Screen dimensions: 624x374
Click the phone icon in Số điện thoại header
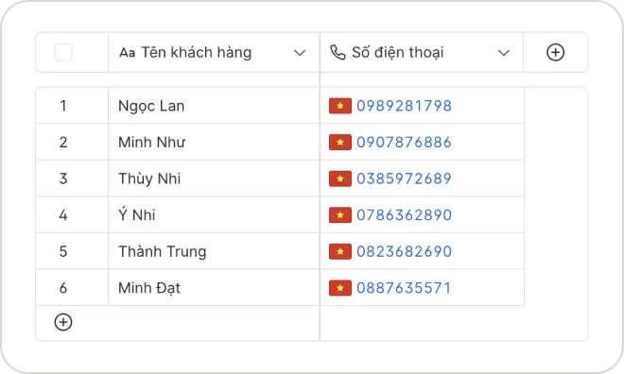338,53
